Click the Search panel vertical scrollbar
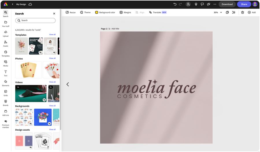 click(61, 69)
